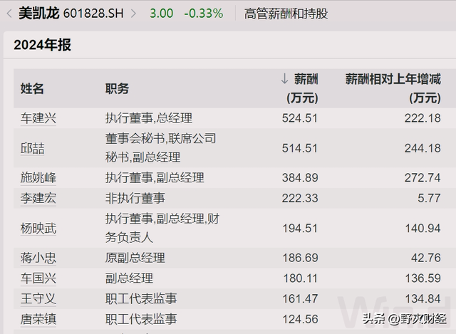Click the salary value 186.69
This screenshot has width=456, height=334.
click(x=300, y=258)
